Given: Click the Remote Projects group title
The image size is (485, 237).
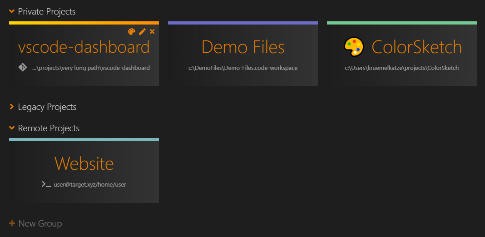Looking at the screenshot, I should (49, 128).
